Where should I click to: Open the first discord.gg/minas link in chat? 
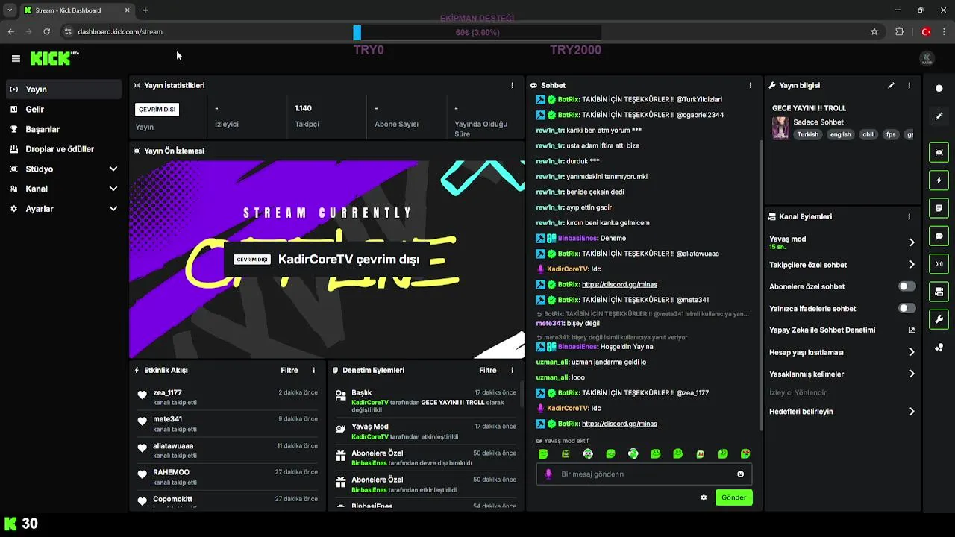(619, 284)
